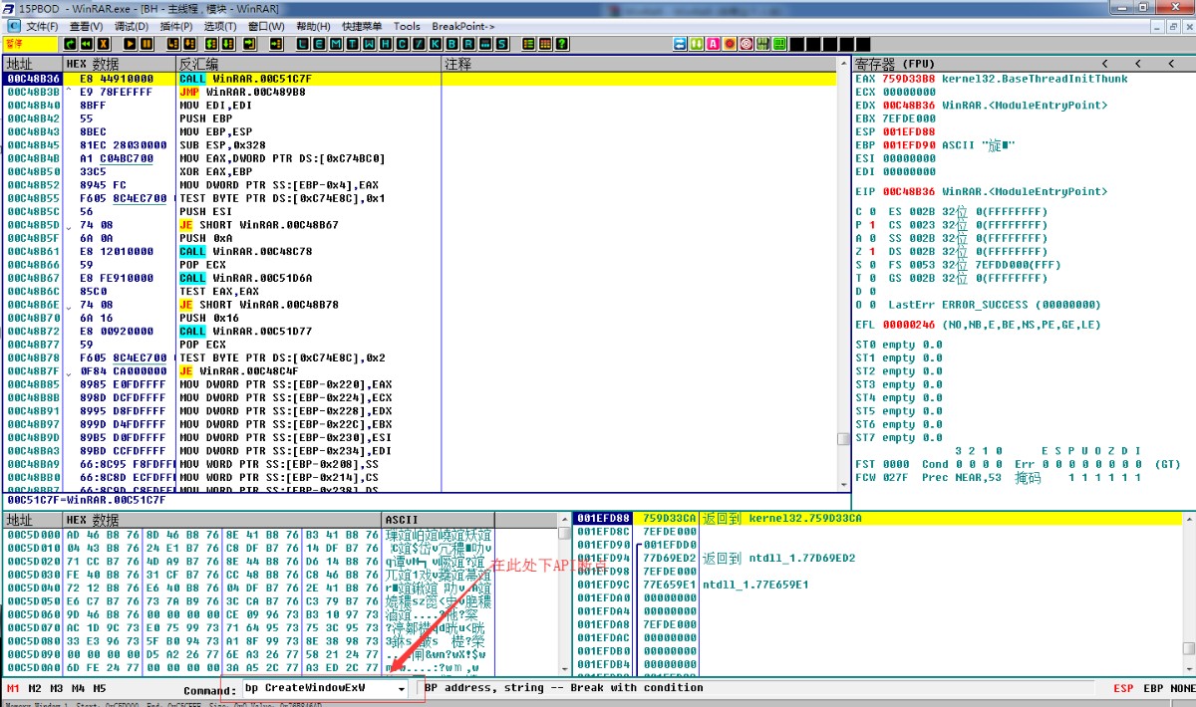Click the red target plugin icon
The width and height of the screenshot is (1196, 707).
click(x=746, y=44)
